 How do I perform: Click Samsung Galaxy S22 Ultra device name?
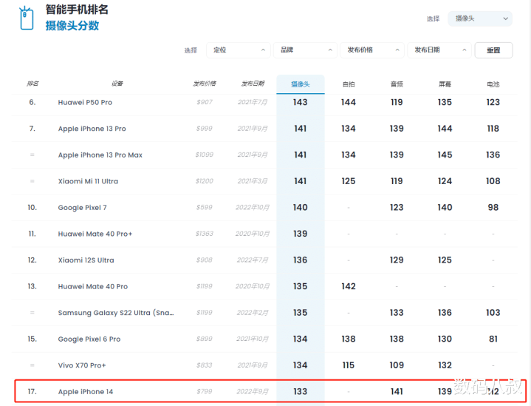116,313
